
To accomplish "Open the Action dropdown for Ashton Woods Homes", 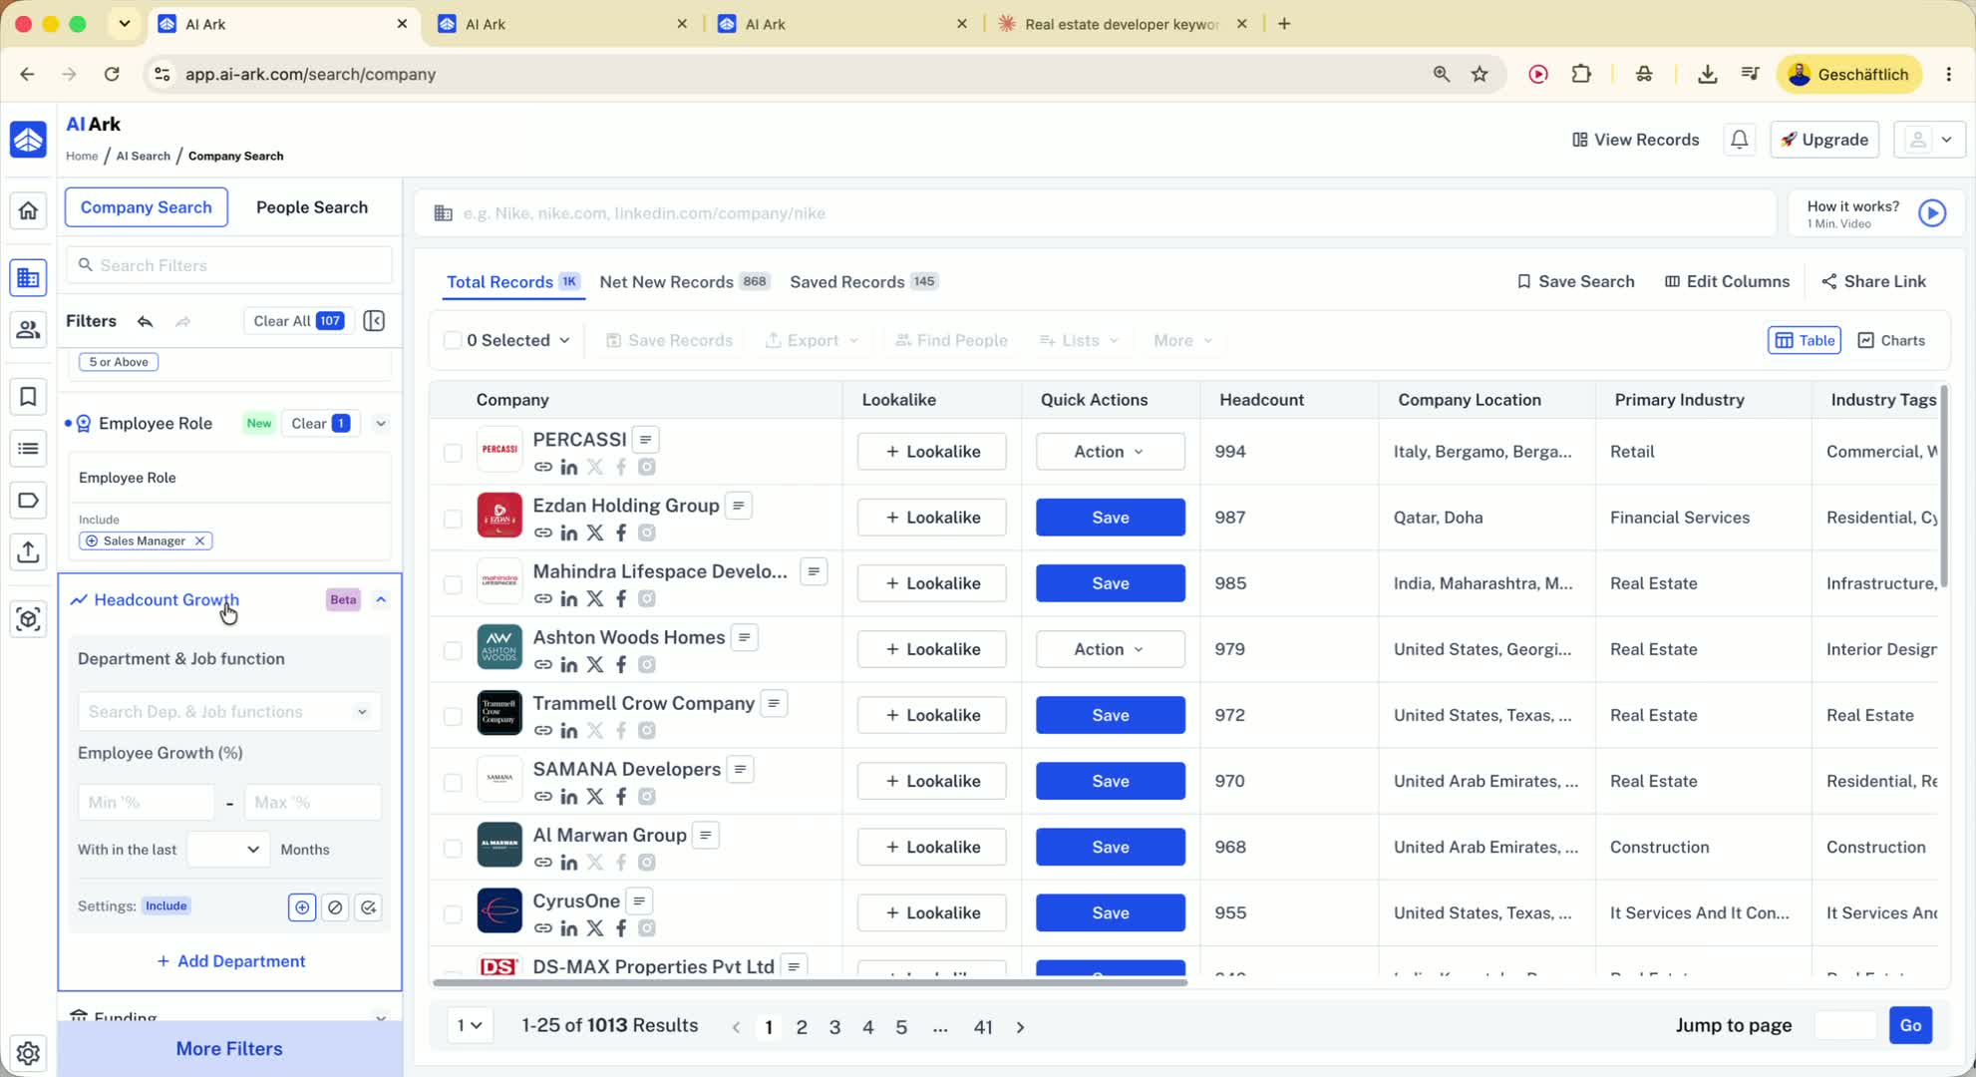I will pos(1110,649).
